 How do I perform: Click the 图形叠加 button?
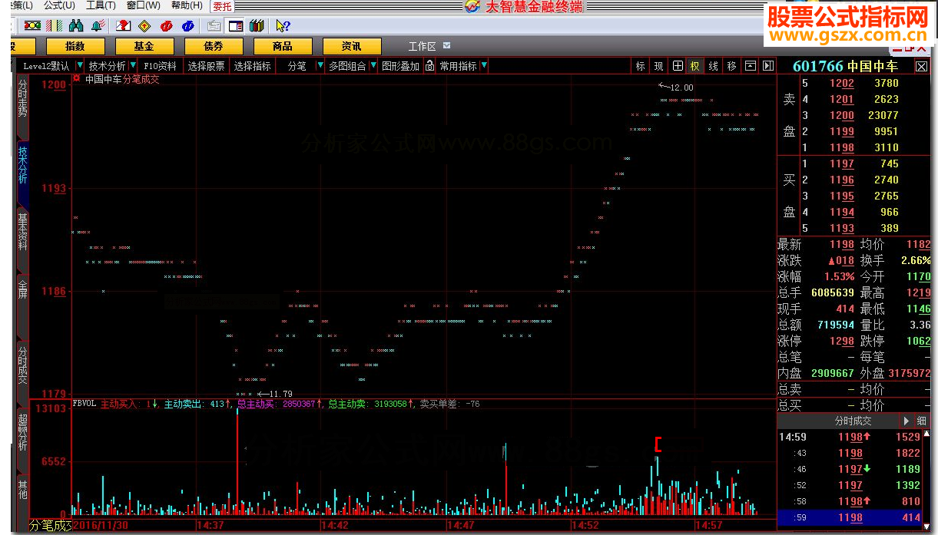401,66
